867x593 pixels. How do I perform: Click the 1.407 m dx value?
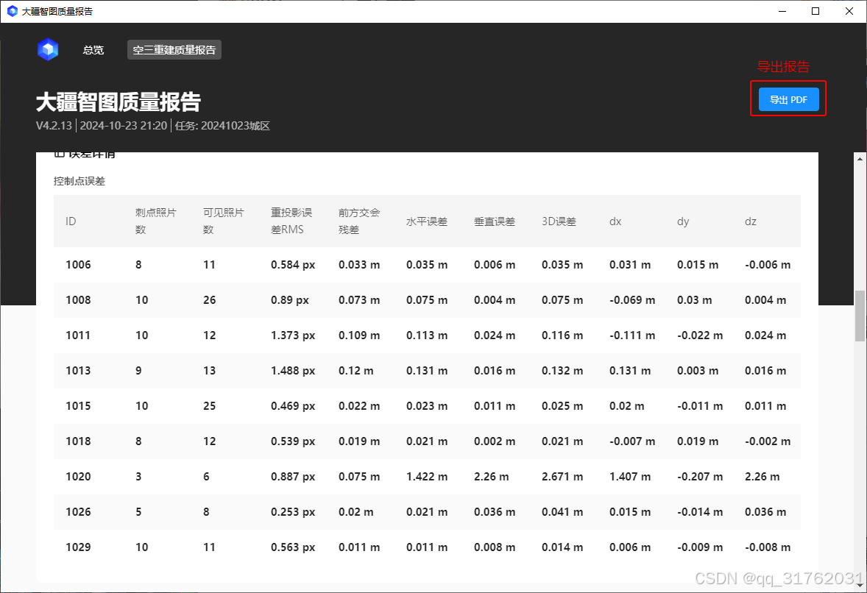tap(630, 477)
